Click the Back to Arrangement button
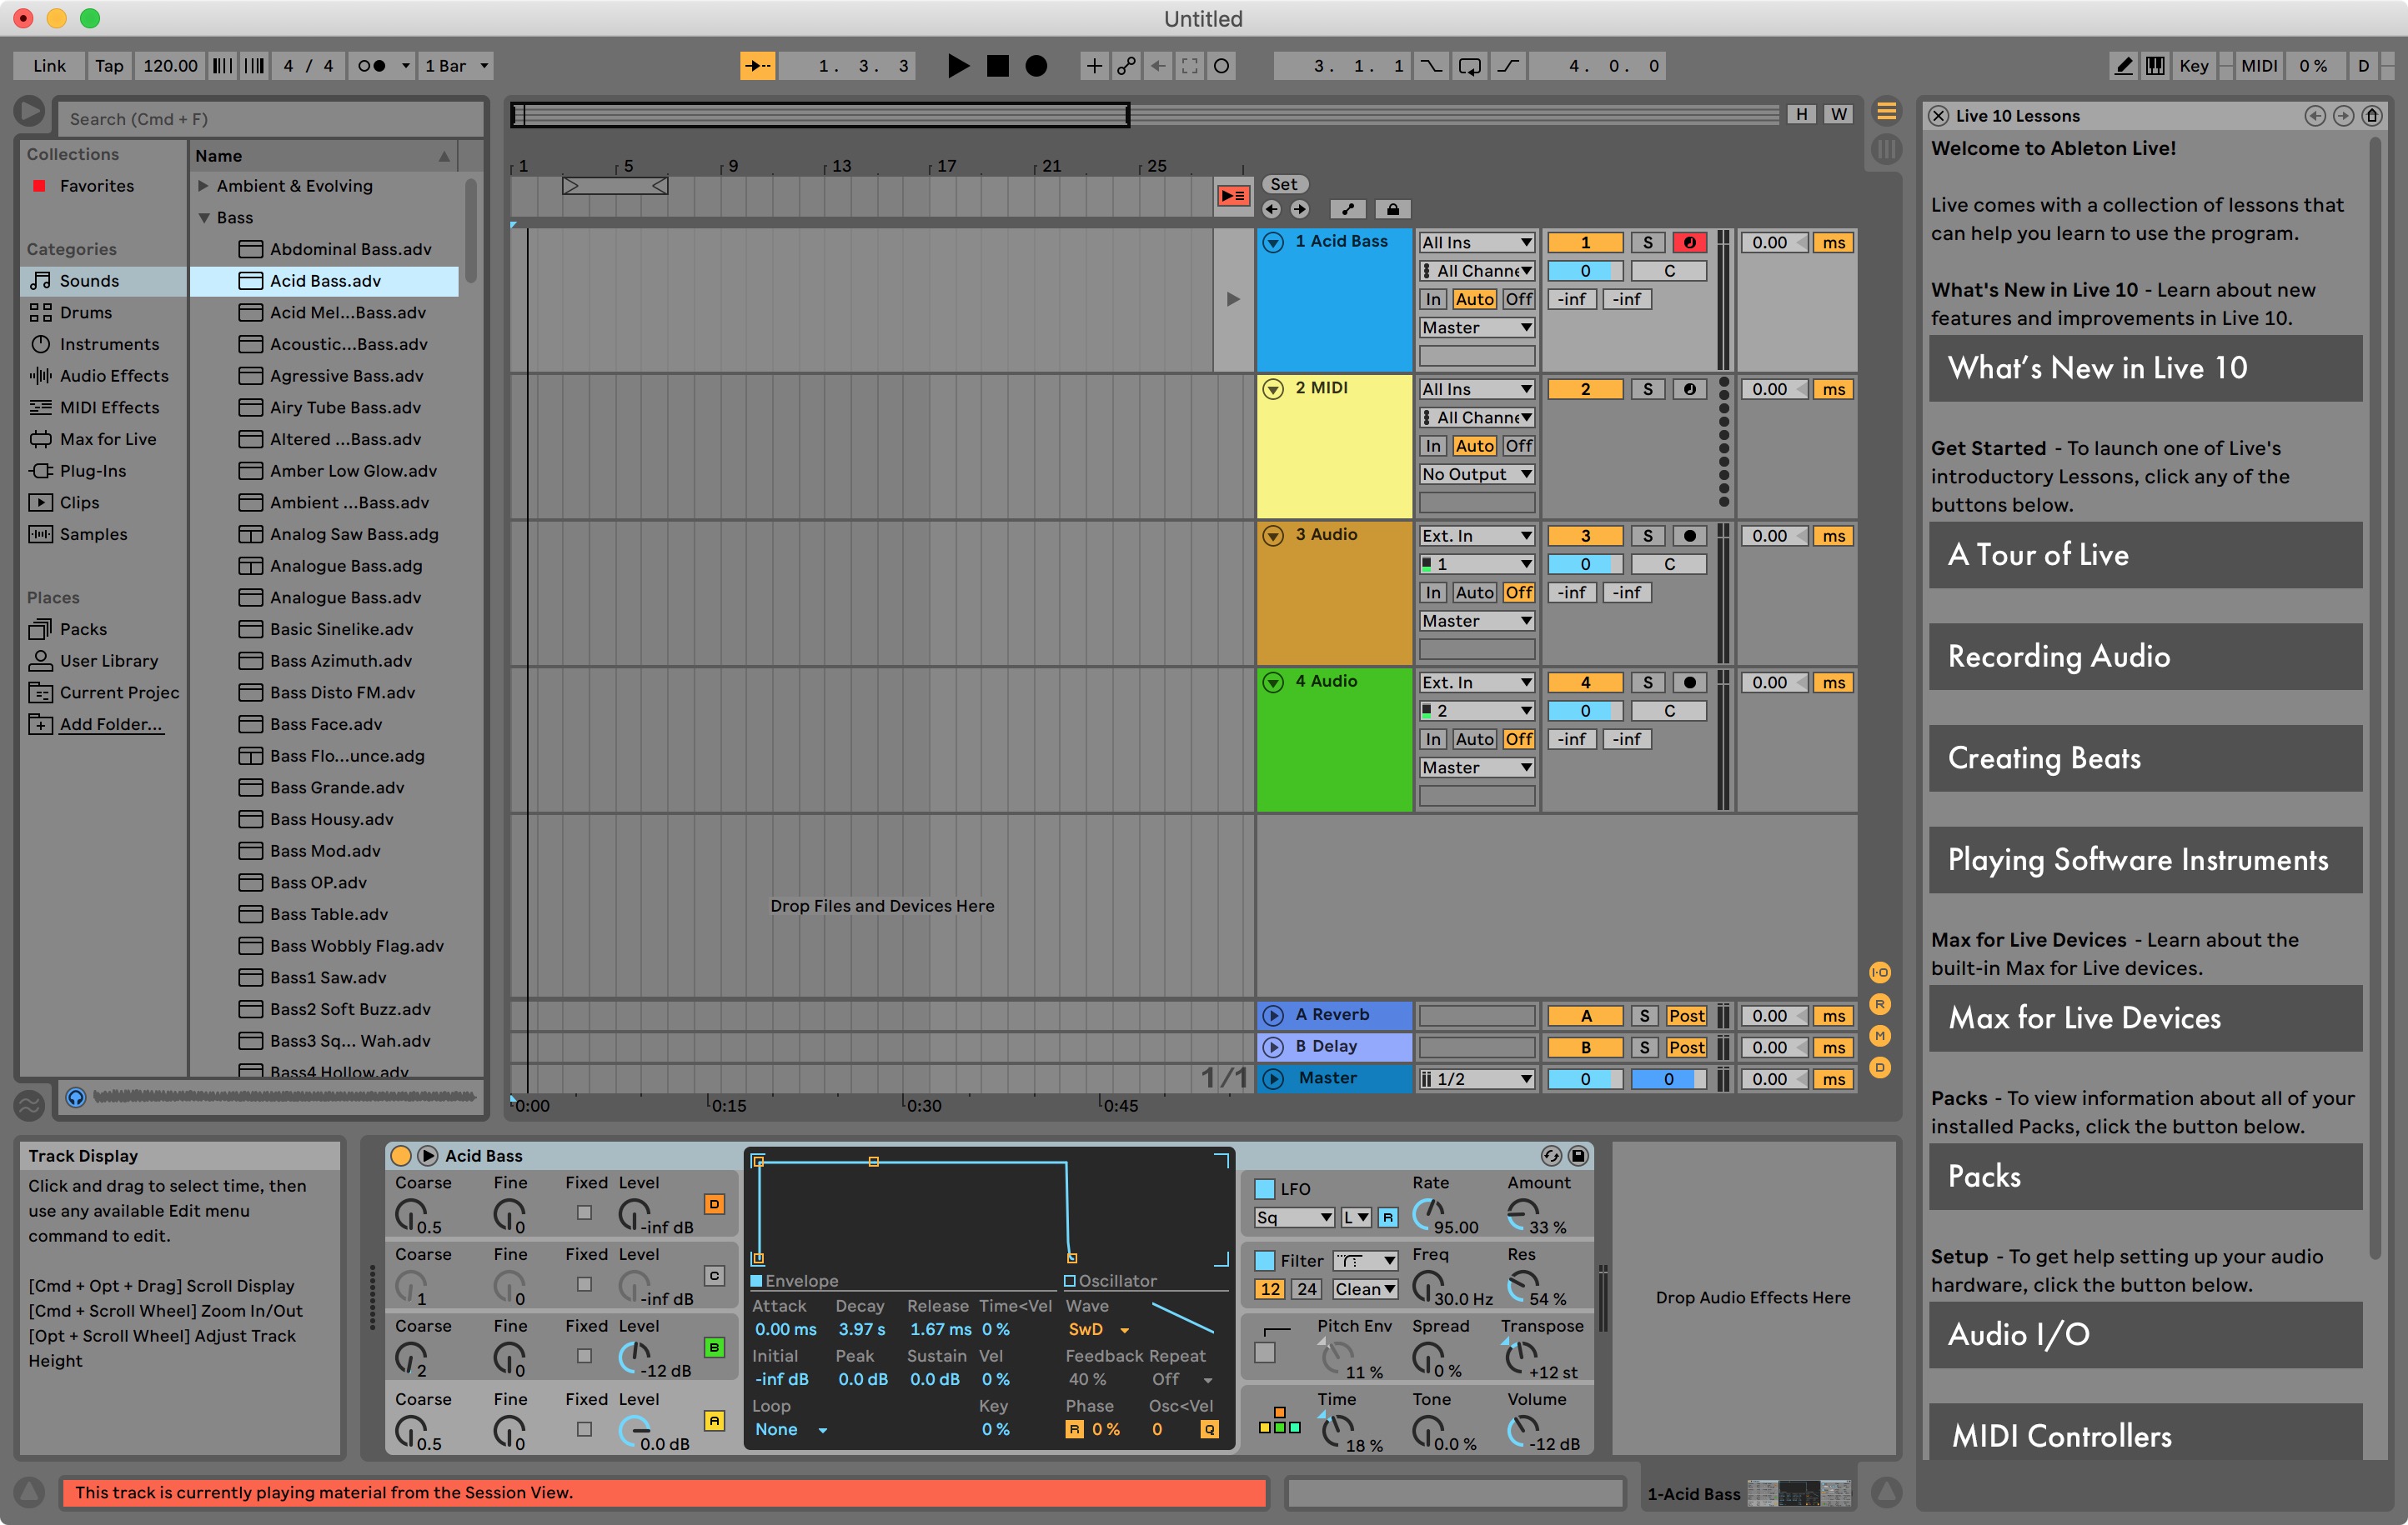2408x1525 pixels. (1232, 196)
